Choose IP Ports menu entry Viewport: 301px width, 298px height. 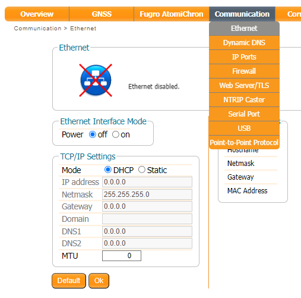point(244,57)
